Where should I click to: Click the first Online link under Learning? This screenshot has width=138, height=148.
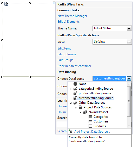point(62,106)
